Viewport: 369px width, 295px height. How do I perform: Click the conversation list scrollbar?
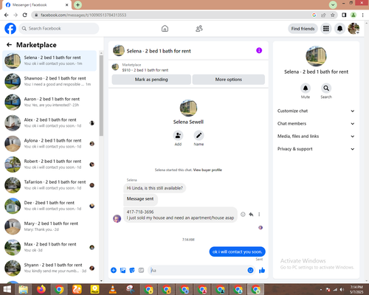click(x=101, y=95)
